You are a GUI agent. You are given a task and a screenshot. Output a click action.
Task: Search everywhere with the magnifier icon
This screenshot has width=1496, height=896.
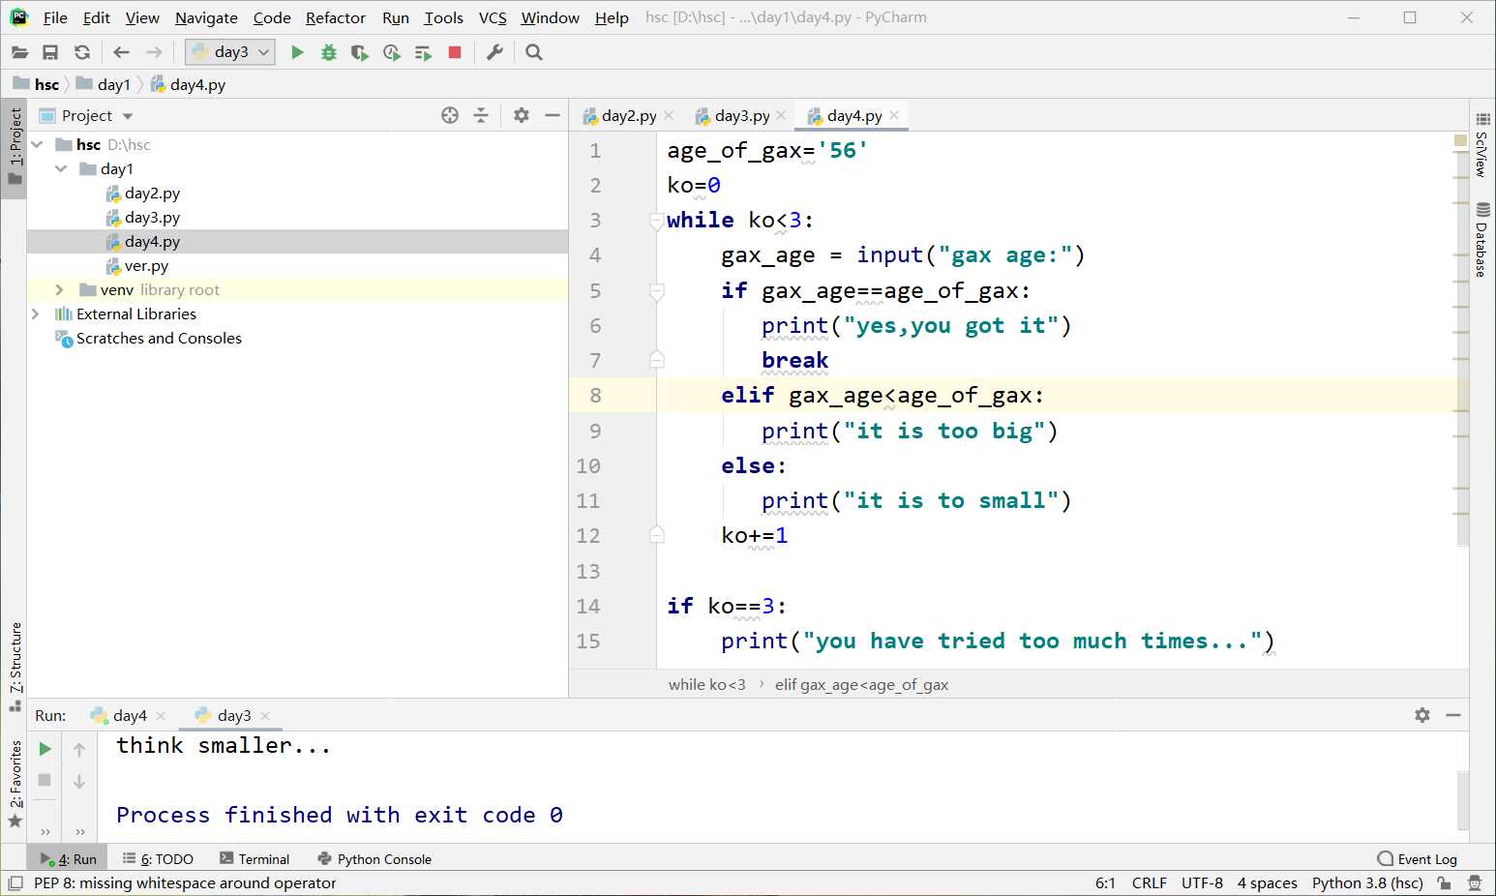(533, 52)
